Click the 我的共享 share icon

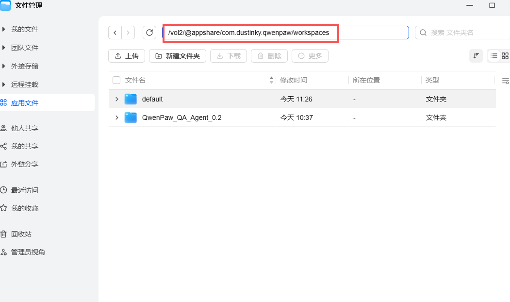point(3,146)
